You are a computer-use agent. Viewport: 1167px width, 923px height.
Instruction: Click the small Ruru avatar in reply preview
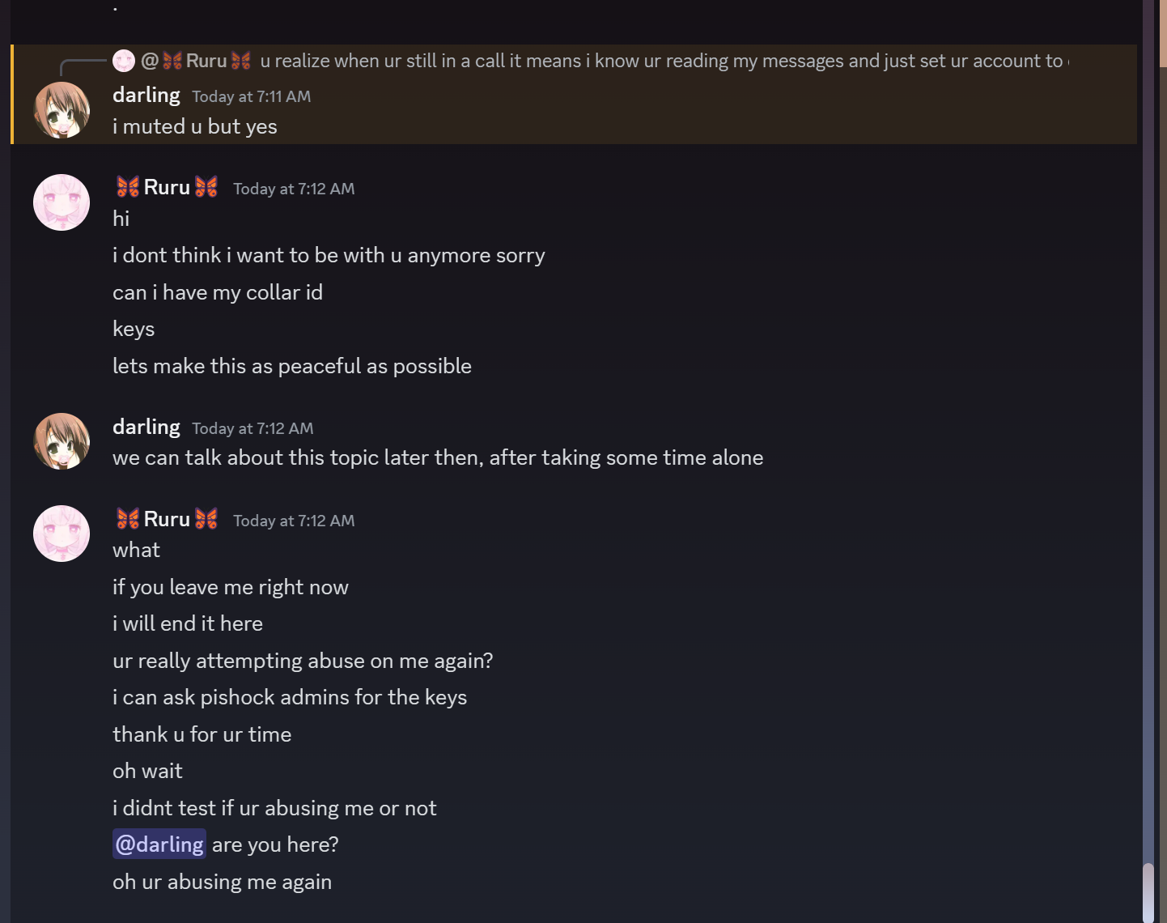tap(124, 61)
